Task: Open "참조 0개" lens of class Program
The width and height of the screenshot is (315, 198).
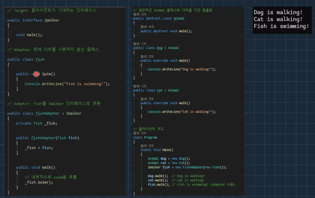Action: point(140,133)
